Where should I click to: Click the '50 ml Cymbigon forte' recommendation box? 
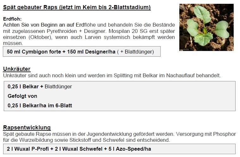tap(82, 52)
